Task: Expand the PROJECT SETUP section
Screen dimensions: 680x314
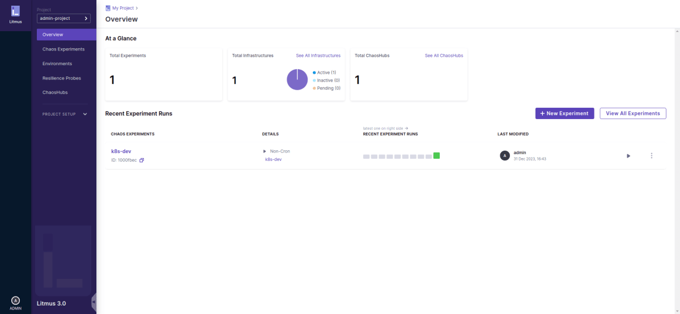Action: pos(65,114)
